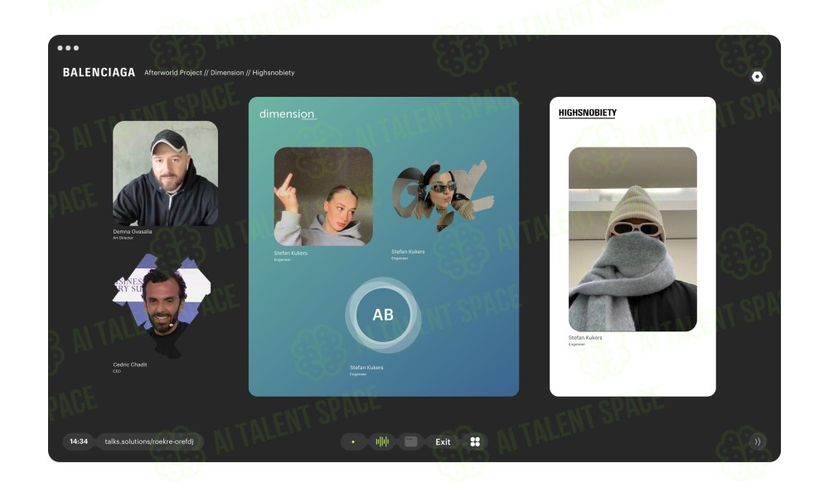829x497 pixels.
Task: Click the CEO role label
Action: click(x=117, y=371)
